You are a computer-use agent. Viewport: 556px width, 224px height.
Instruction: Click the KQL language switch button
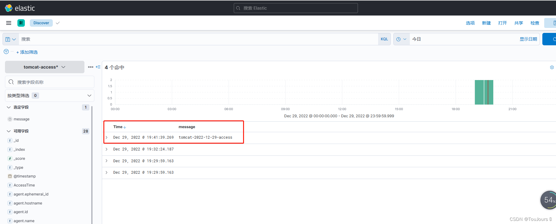point(384,39)
